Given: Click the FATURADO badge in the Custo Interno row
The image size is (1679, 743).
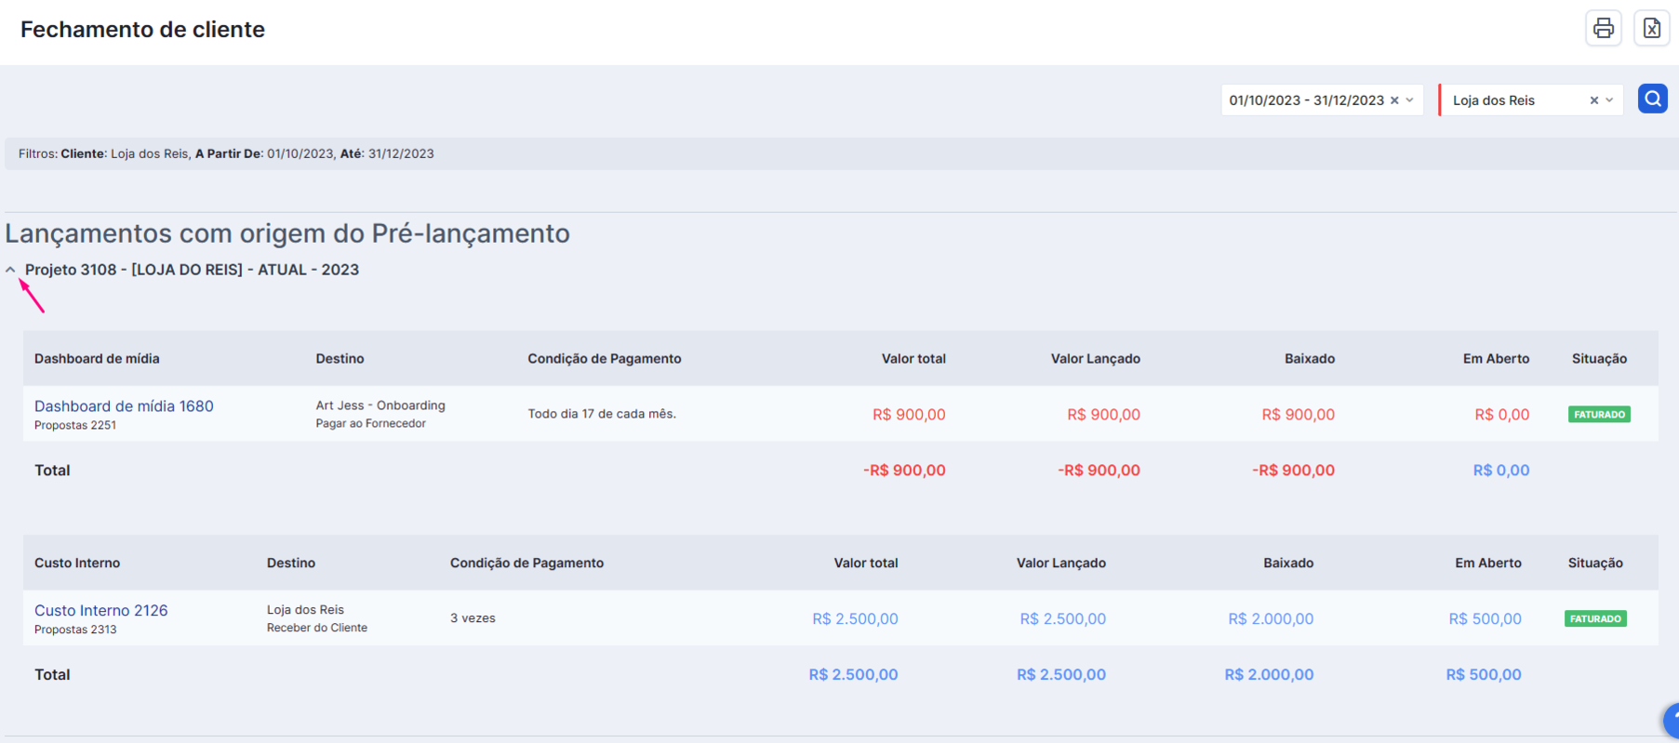Looking at the screenshot, I should [1595, 618].
